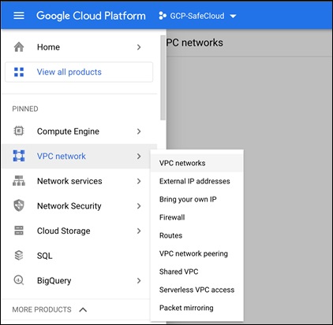Open the SQL menu item label
Viewport: 333px width, 325px height.
(x=45, y=256)
